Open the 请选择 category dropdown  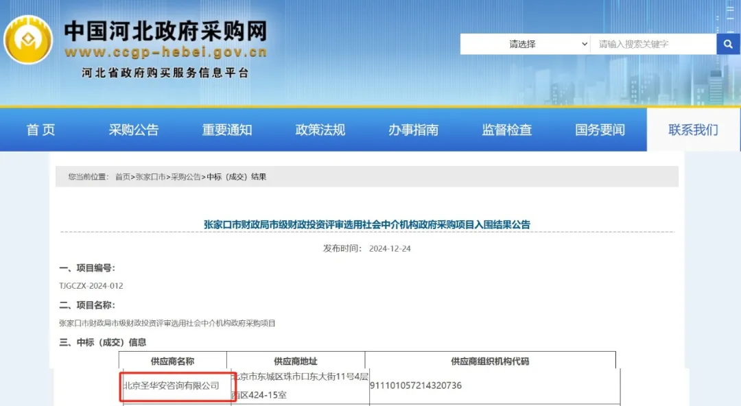tap(525, 44)
